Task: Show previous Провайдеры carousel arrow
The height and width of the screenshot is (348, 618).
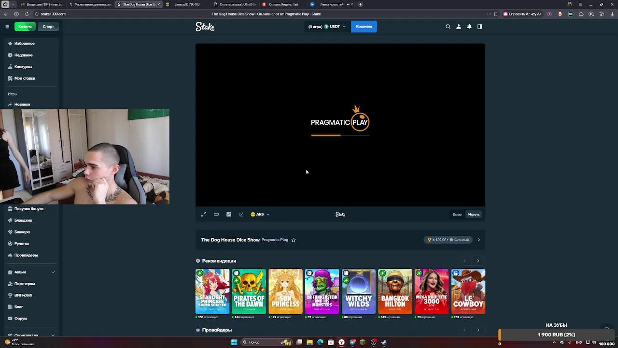Action: (x=464, y=330)
